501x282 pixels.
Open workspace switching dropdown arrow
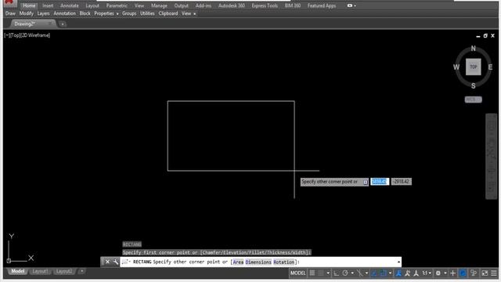click(445, 273)
